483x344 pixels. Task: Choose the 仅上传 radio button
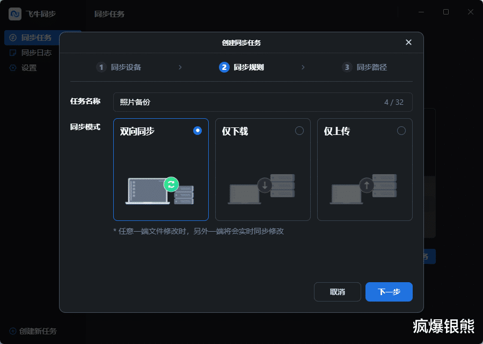(x=401, y=131)
